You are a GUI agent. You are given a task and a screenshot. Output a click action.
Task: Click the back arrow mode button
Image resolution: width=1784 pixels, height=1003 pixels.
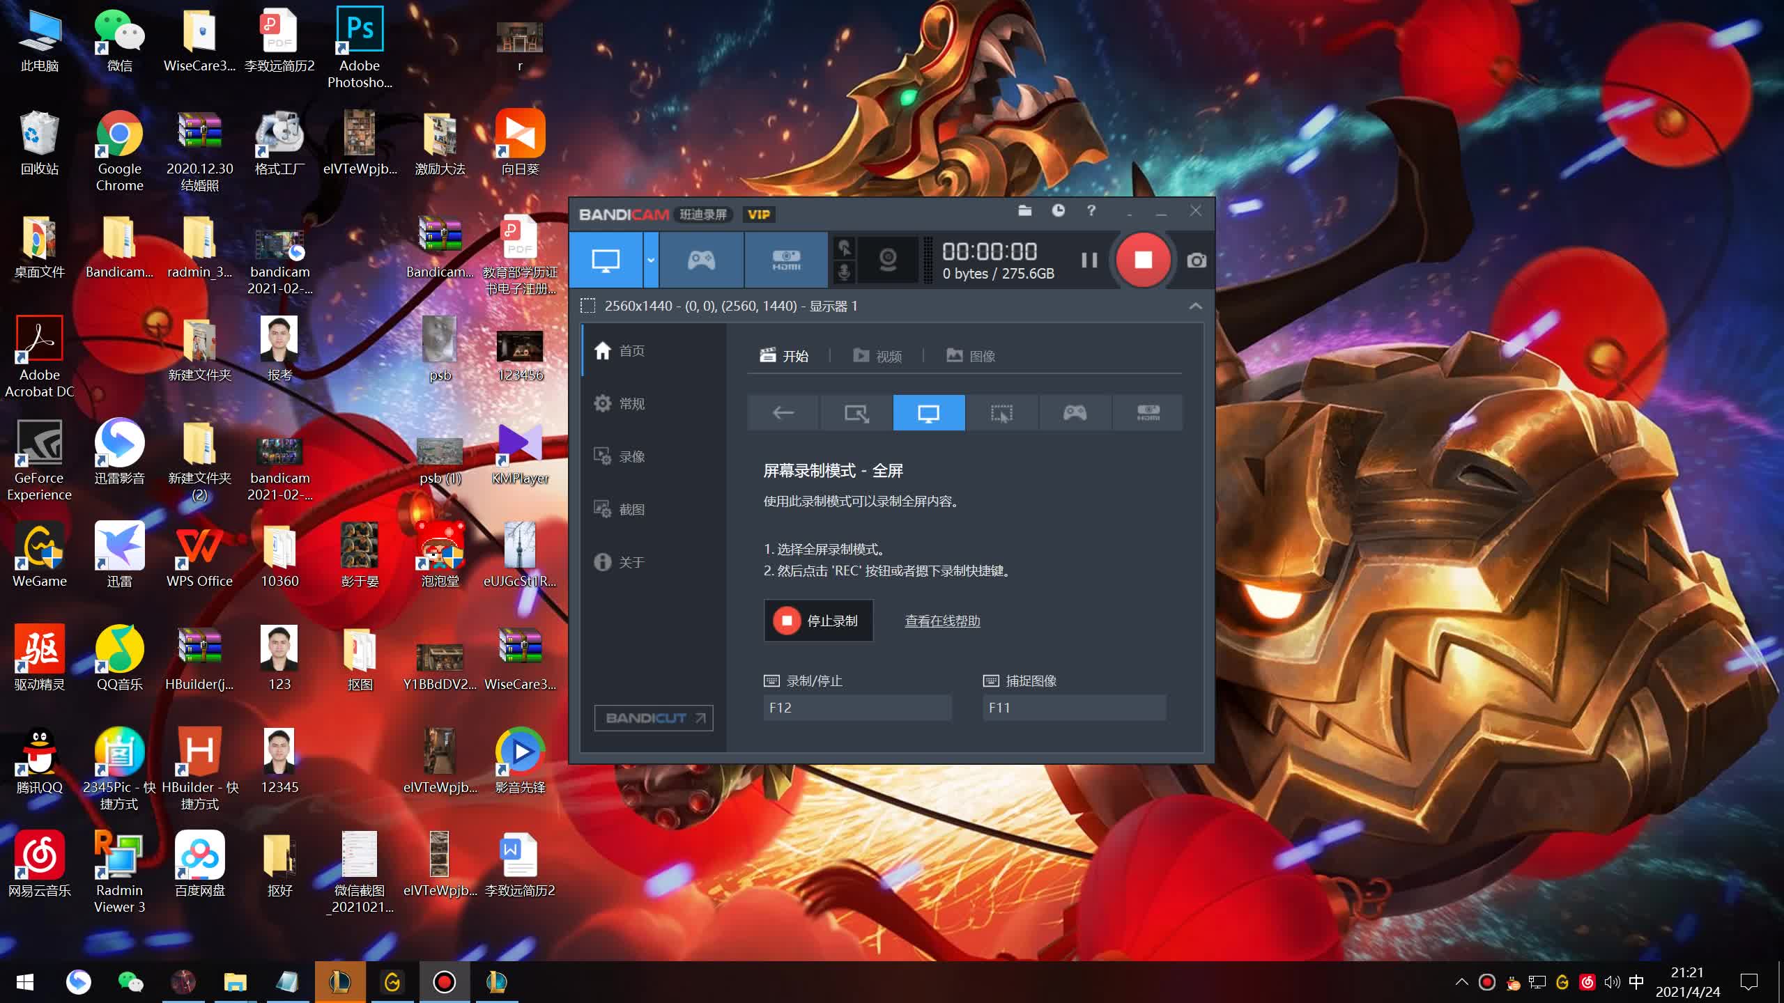pos(783,412)
